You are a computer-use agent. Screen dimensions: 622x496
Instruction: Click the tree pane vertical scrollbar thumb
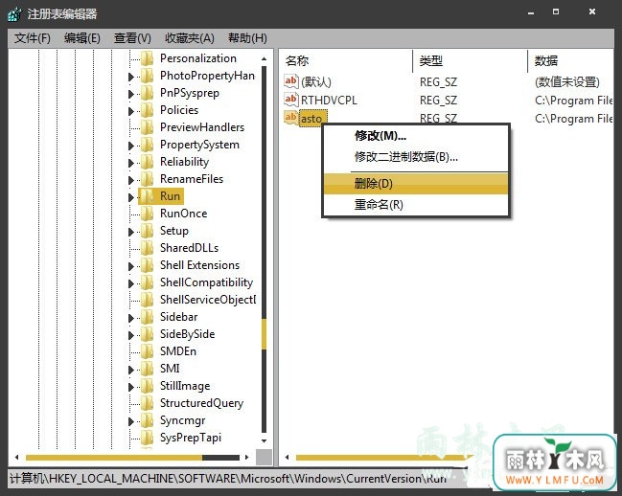[264, 334]
